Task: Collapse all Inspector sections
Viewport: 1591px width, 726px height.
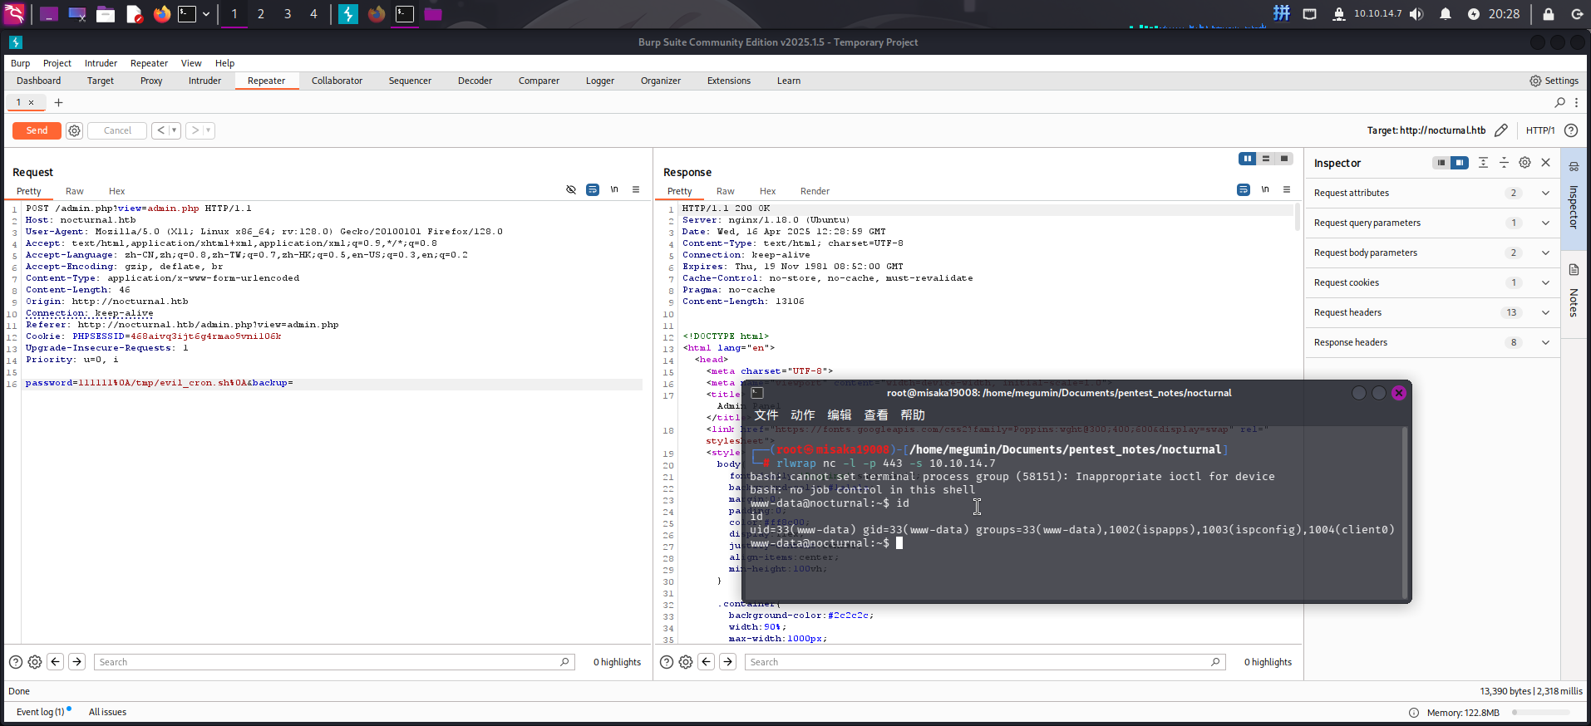Action: point(1504,163)
